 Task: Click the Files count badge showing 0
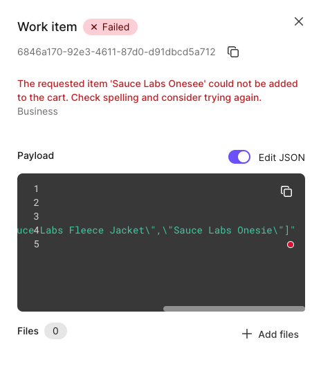[x=55, y=331]
